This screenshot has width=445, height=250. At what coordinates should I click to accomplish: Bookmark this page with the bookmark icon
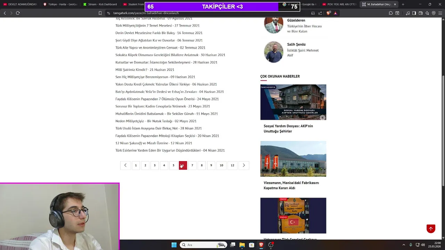click(100, 13)
